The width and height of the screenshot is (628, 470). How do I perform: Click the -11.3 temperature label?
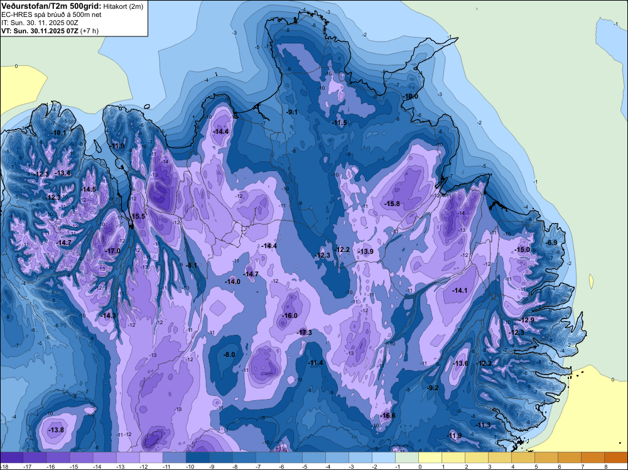click(x=484, y=425)
